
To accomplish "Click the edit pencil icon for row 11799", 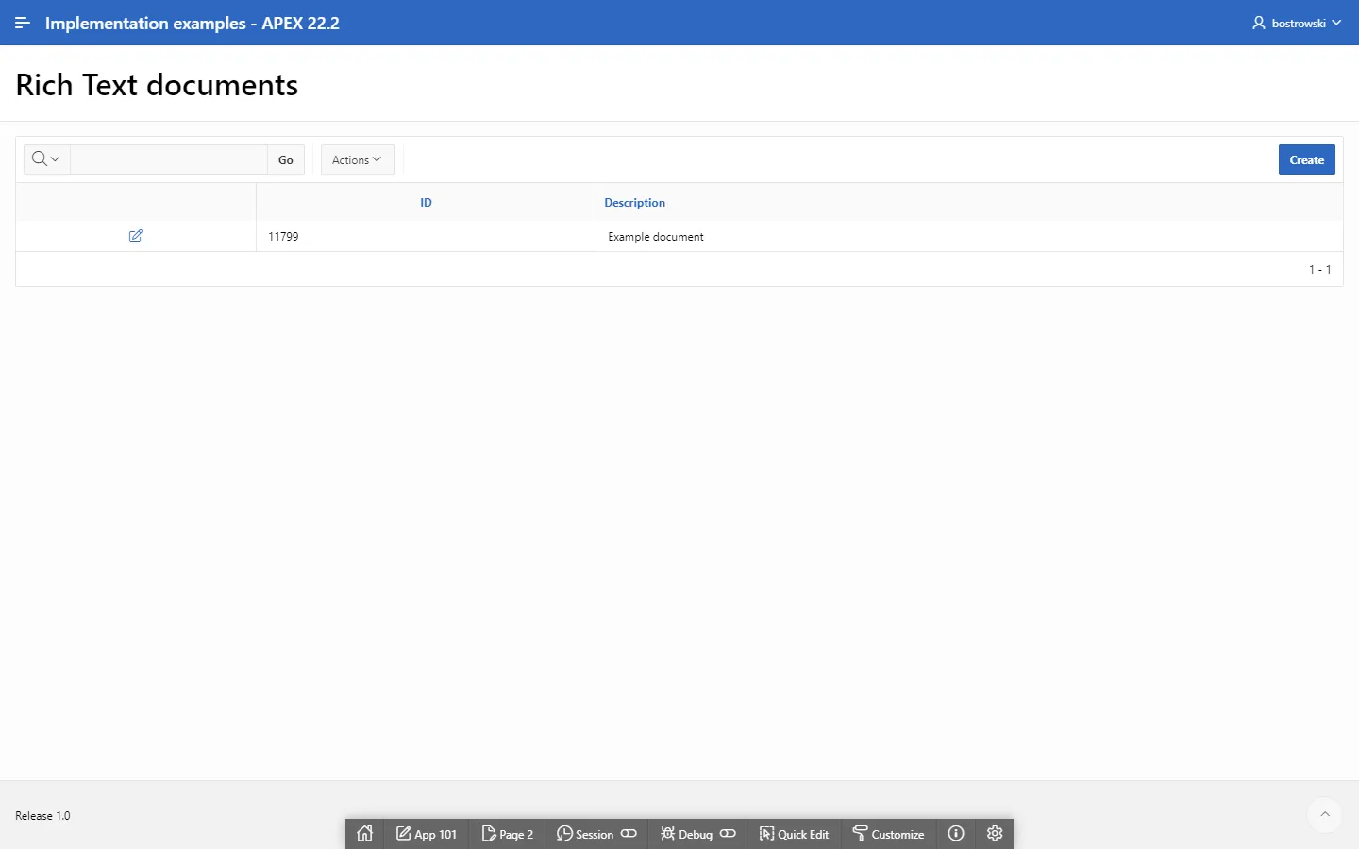I will (136, 236).
